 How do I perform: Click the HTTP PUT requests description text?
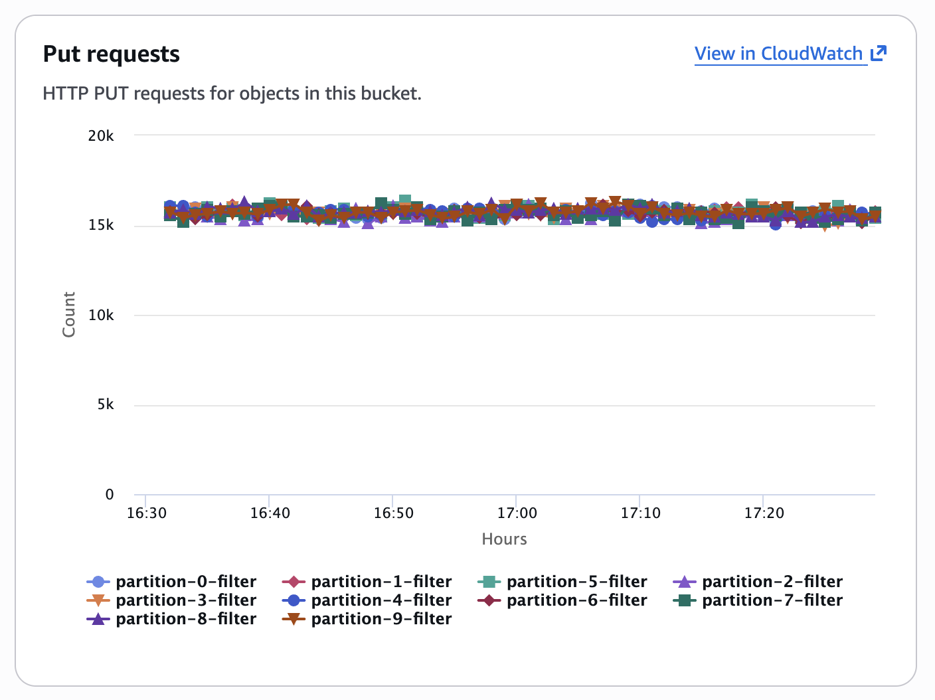[232, 93]
